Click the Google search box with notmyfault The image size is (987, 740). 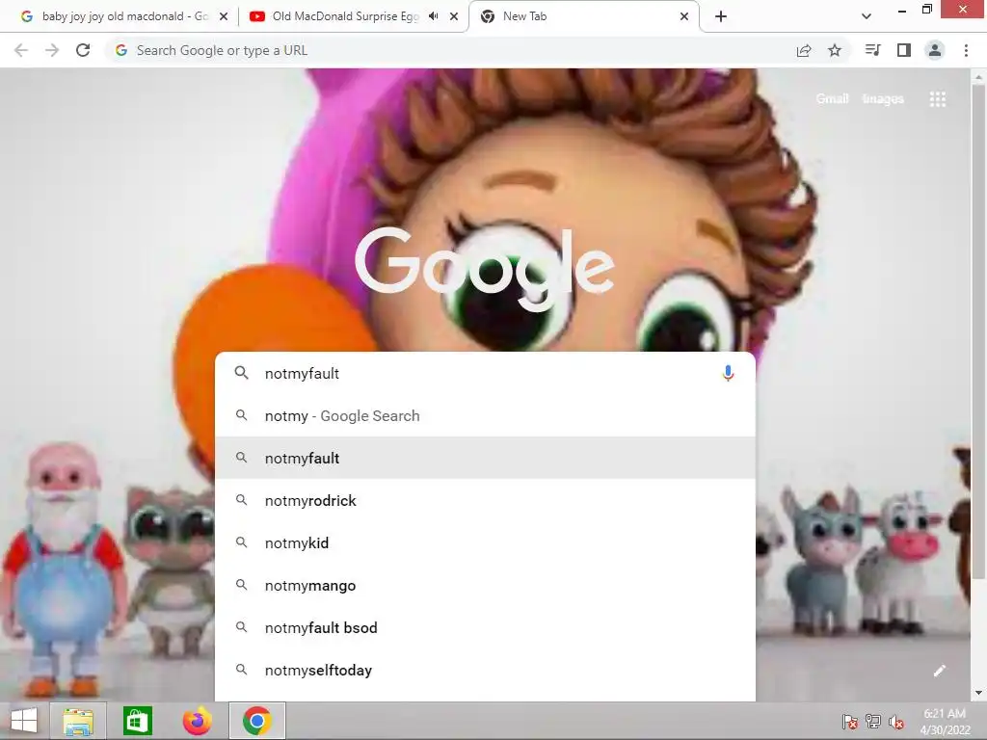[x=485, y=373]
